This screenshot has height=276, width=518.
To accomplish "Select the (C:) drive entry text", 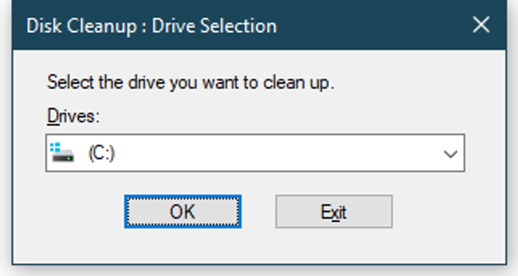I will point(101,154).
